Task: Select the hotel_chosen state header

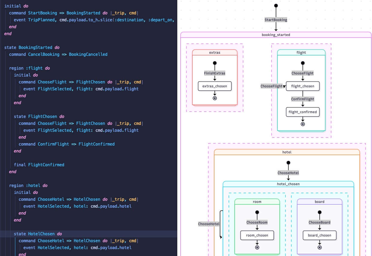Action: (x=288, y=184)
